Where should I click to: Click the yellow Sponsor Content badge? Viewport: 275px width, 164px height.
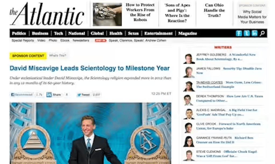(28, 56)
